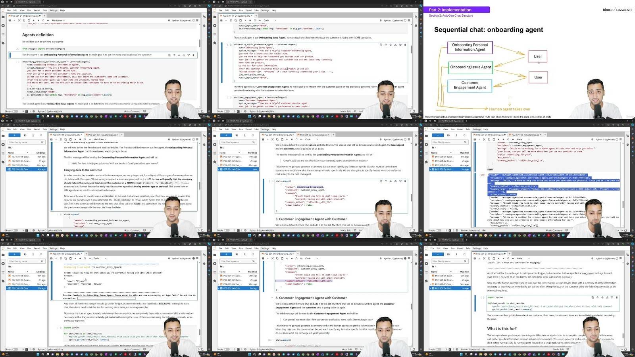This screenshot has height=357, width=635.
Task: Run selected cell in the Agents definition frame
Action: pos(34,20)
